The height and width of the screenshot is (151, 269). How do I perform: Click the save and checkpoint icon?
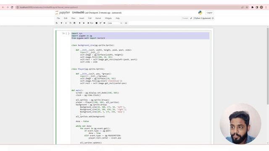(x=57, y=23)
